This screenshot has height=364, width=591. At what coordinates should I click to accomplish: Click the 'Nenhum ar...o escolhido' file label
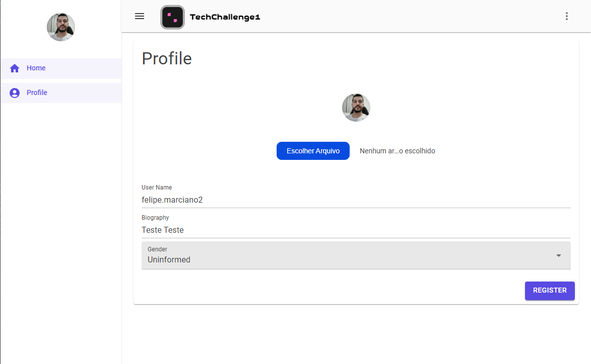(x=397, y=151)
